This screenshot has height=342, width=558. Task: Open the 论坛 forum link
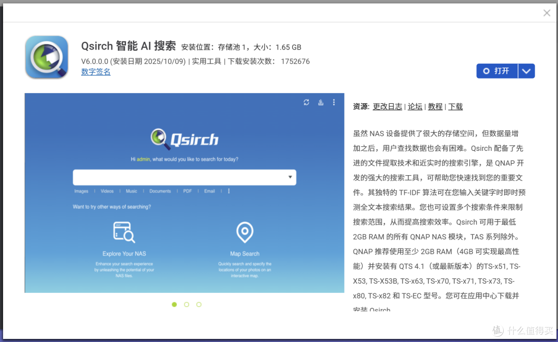(x=415, y=106)
